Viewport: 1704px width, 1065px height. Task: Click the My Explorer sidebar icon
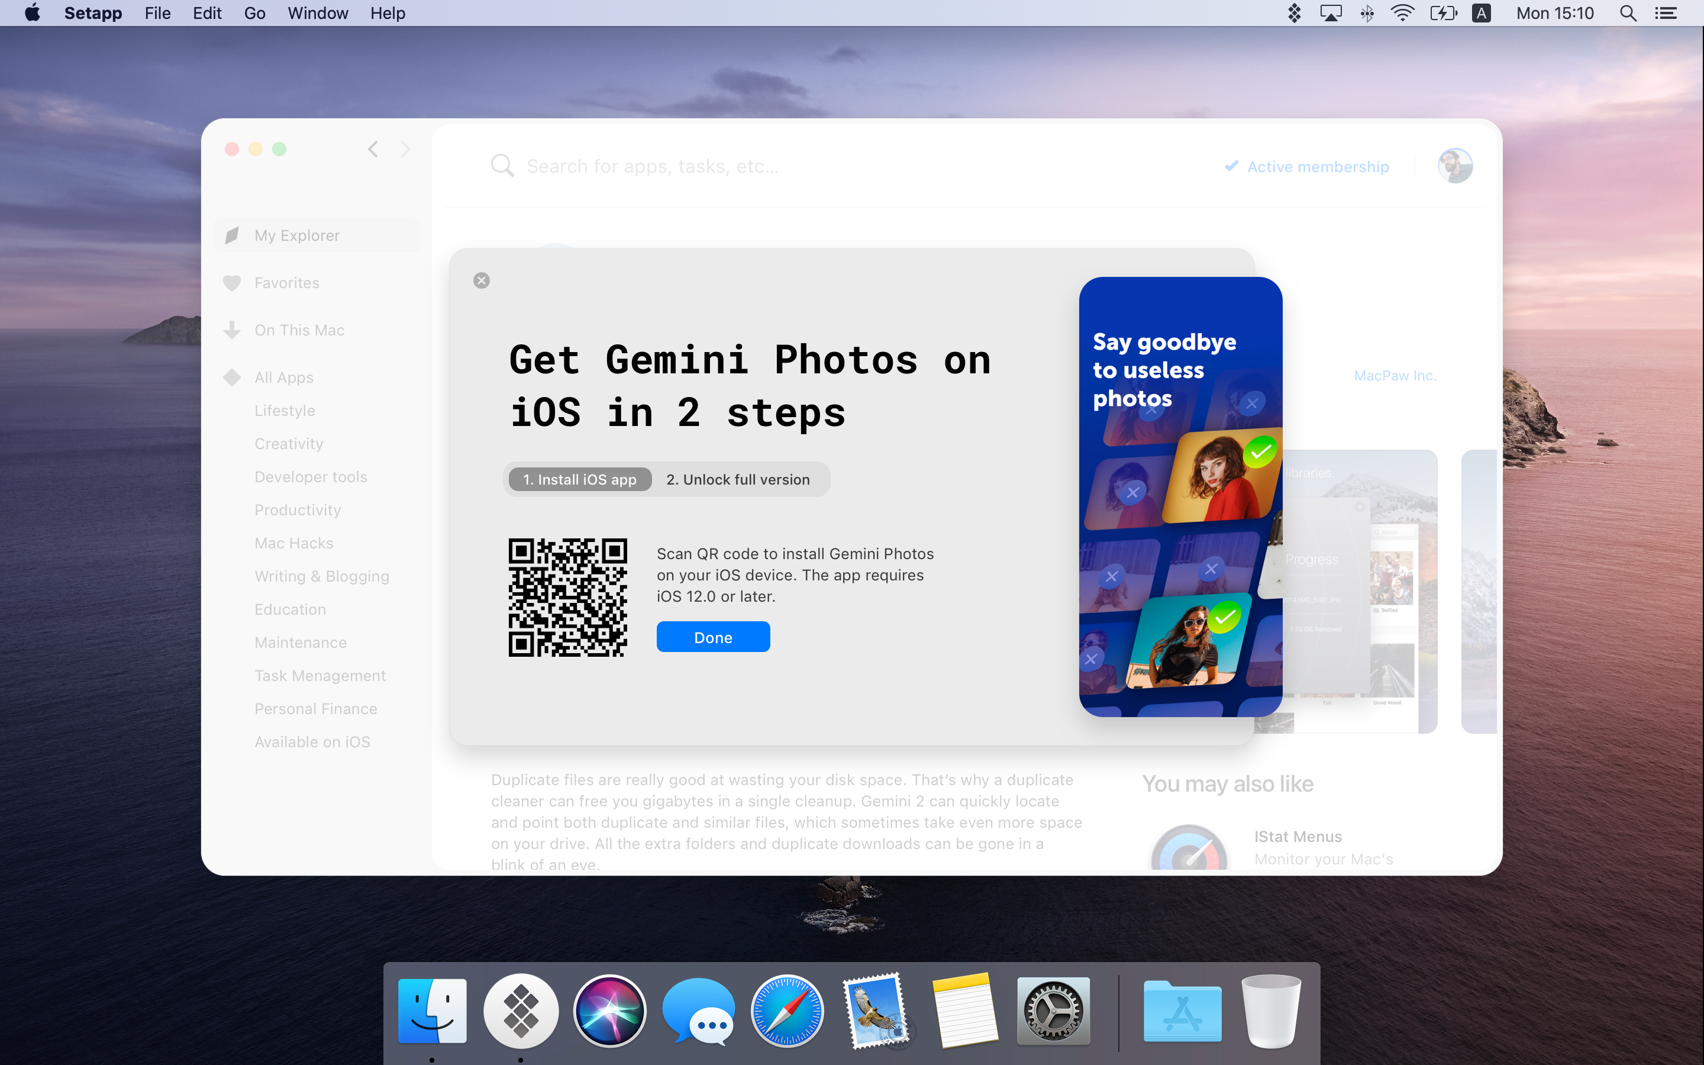[x=232, y=235]
